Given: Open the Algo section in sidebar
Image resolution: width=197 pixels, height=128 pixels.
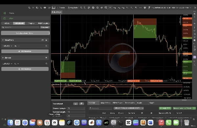Looking at the screenshot, I should 25,18.
